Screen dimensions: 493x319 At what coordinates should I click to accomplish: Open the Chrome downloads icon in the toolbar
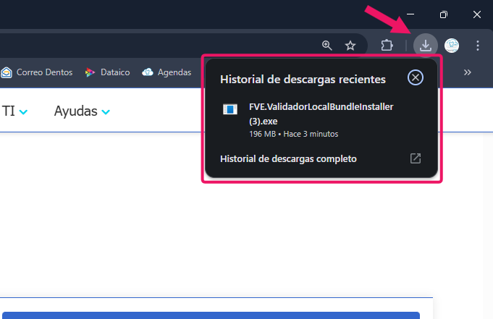(x=426, y=46)
